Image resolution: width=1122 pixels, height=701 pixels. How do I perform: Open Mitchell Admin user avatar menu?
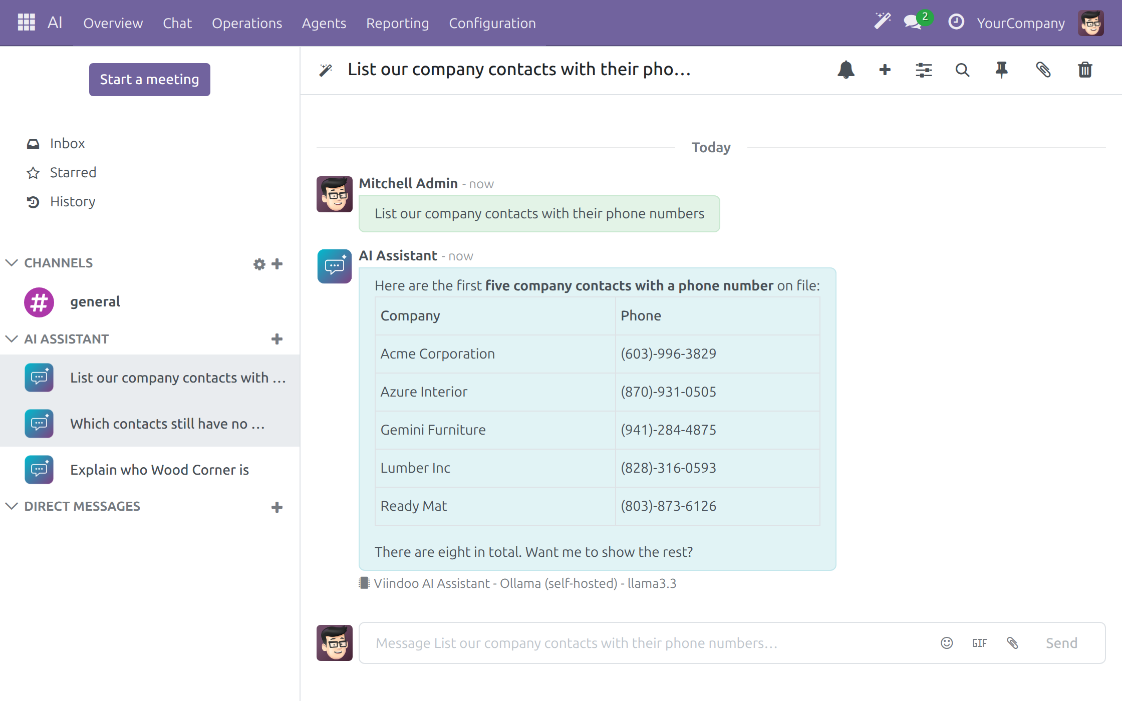coord(1091,23)
